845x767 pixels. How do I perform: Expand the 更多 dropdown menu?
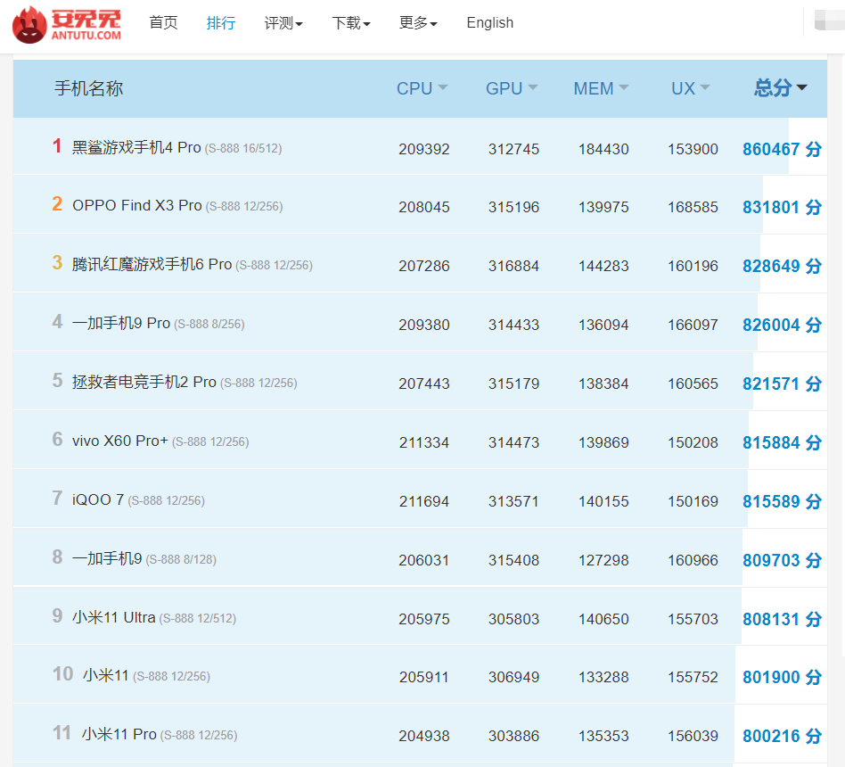click(x=418, y=22)
